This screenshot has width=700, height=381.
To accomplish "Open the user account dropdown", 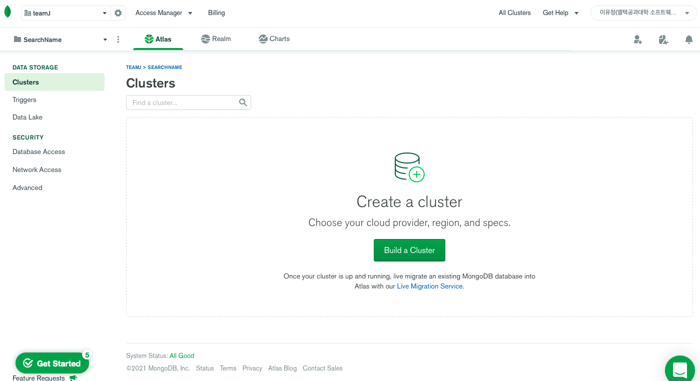I will 644,13.
